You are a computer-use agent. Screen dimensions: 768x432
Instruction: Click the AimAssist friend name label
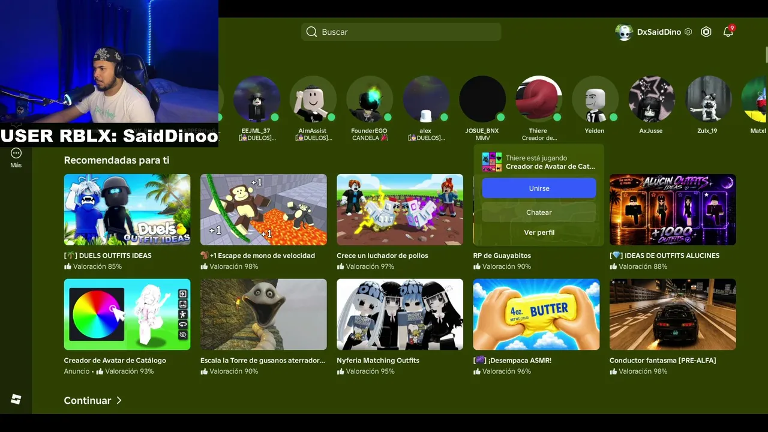click(x=313, y=131)
